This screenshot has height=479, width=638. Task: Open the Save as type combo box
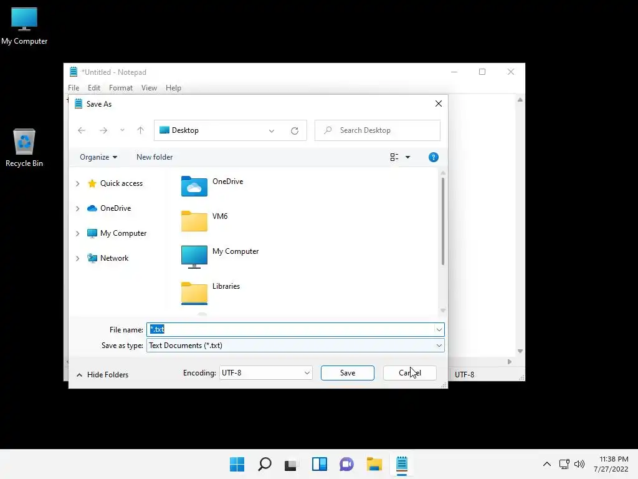click(295, 346)
